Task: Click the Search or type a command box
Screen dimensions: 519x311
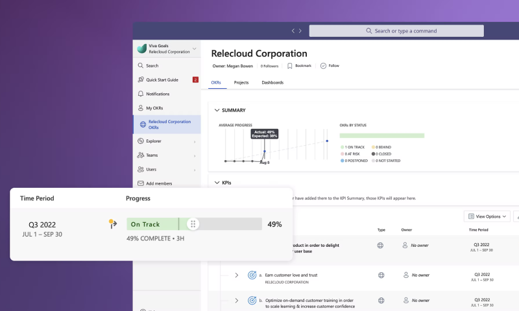Action: (396, 30)
